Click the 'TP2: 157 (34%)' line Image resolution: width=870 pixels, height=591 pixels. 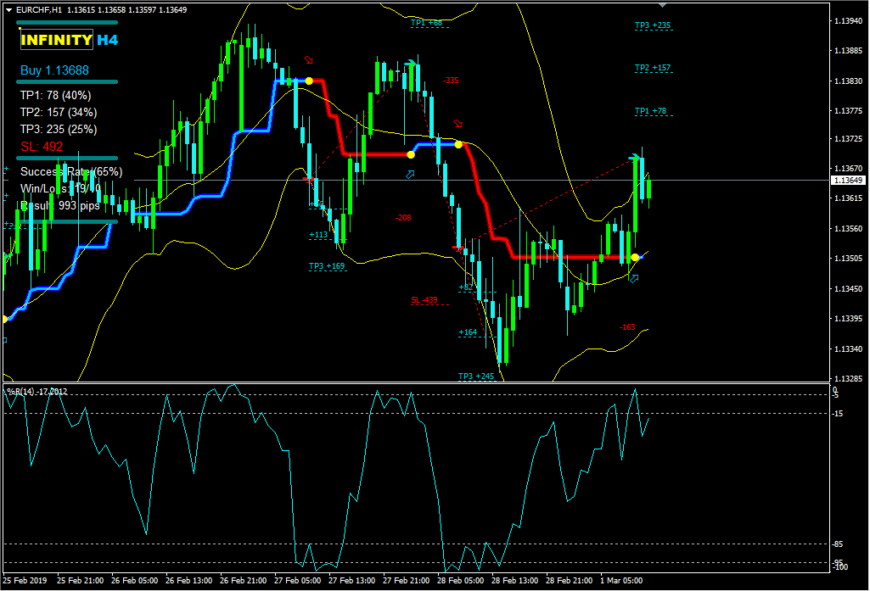click(x=59, y=113)
